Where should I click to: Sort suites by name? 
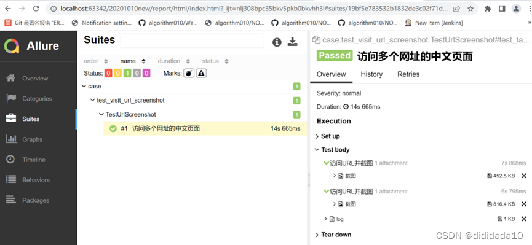[133, 61]
